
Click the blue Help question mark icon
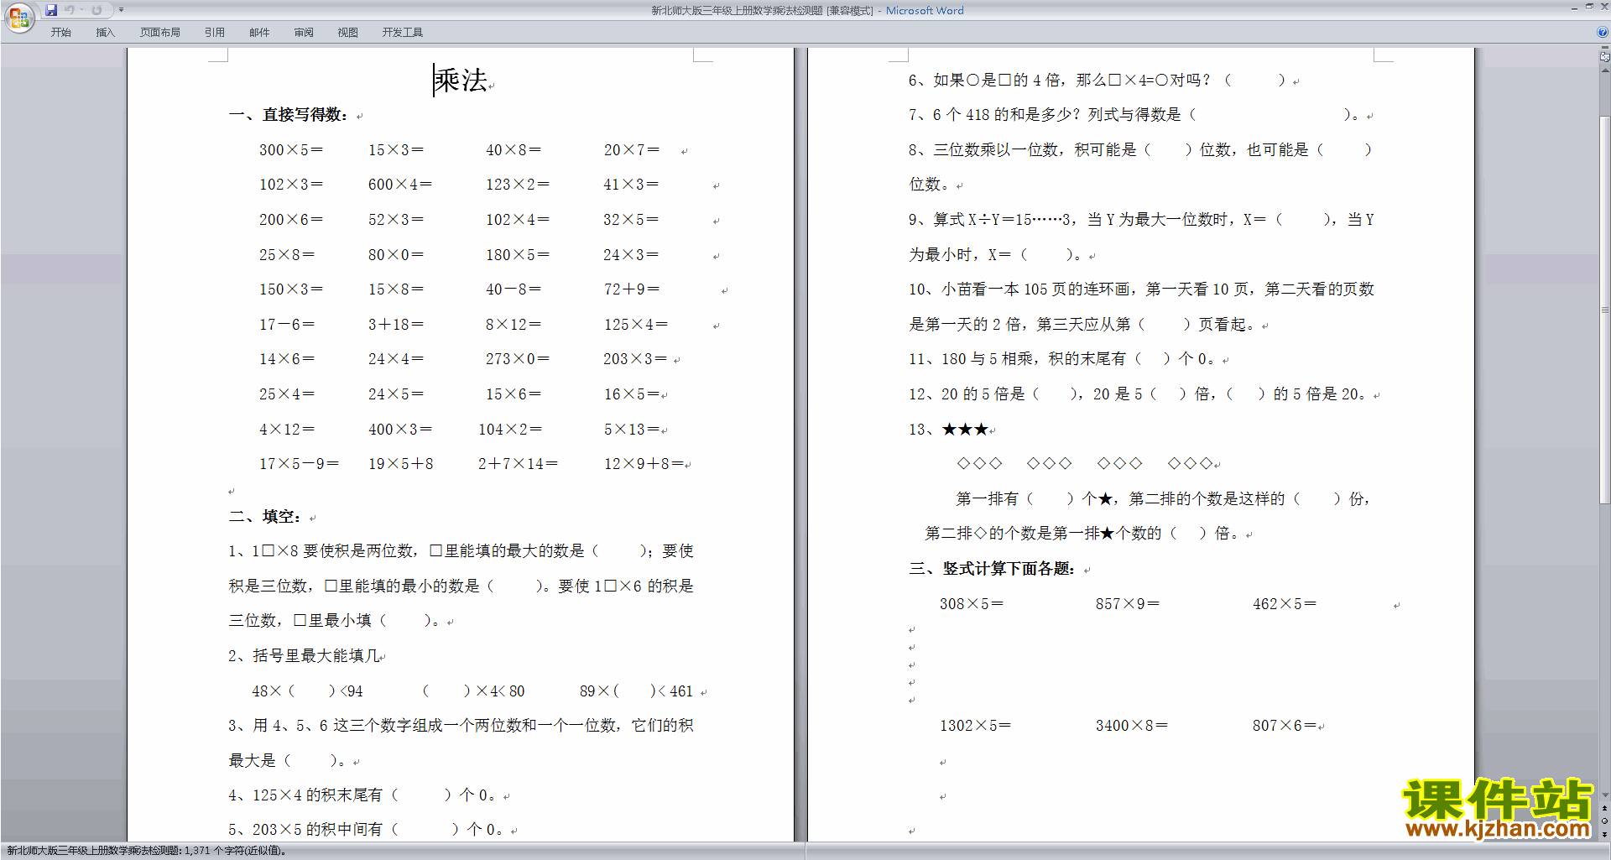click(1603, 32)
